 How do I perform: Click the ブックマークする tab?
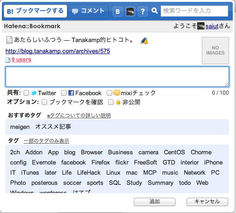(36, 11)
